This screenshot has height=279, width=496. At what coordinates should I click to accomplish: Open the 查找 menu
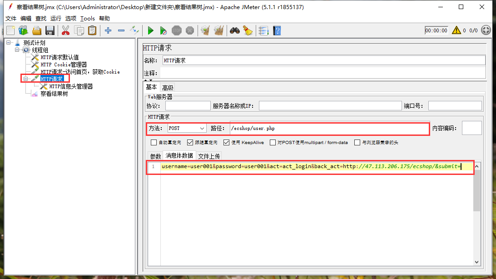[41, 18]
